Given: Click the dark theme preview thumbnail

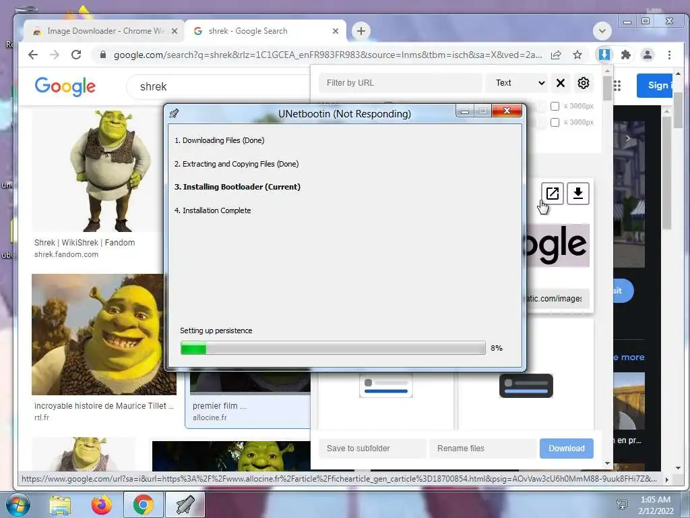Looking at the screenshot, I should 526,386.
